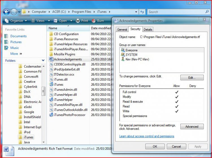Select the iTunes application icon
Viewport: 212px width, 158px height.
click(51, 84)
